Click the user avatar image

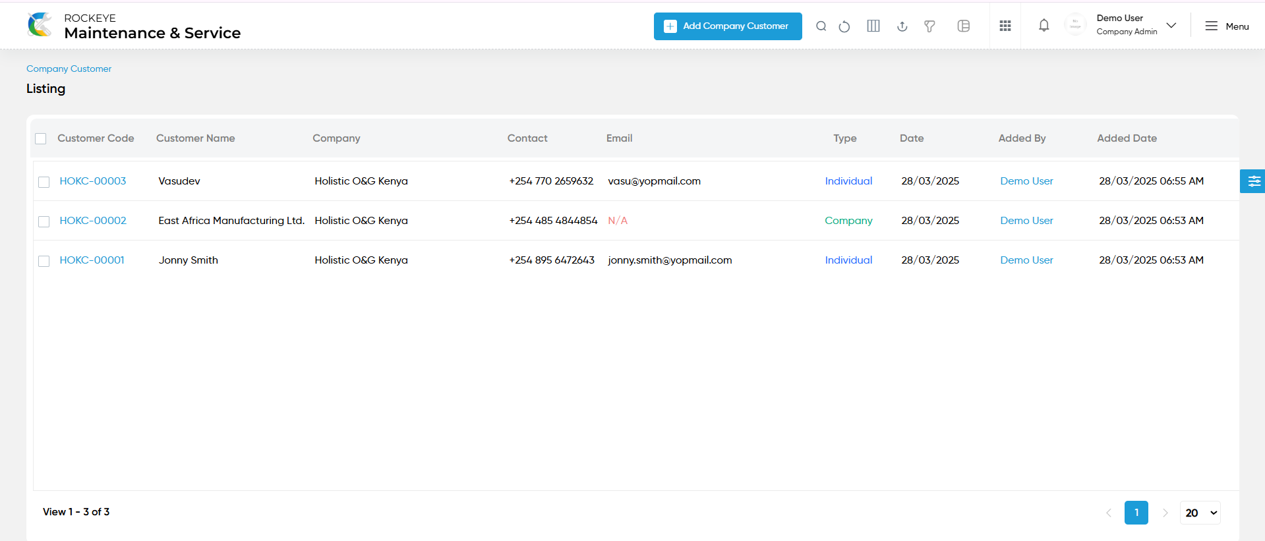click(x=1076, y=26)
